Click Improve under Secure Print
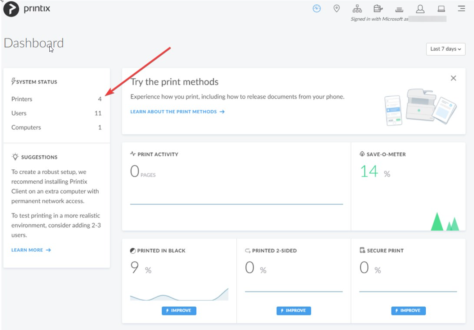This screenshot has height=330, width=474. tap(408, 311)
